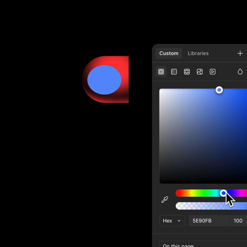Click the 100 opacity value field
Image resolution: width=247 pixels, height=247 pixels.
[238, 221]
